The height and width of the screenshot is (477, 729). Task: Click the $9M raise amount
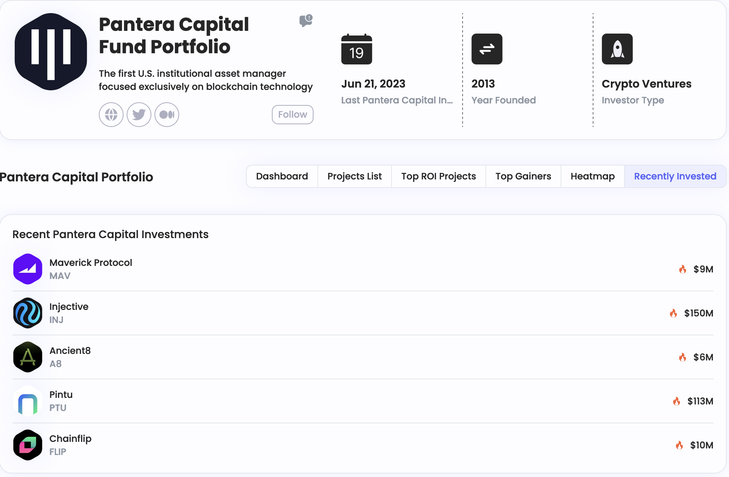pyautogui.click(x=703, y=269)
